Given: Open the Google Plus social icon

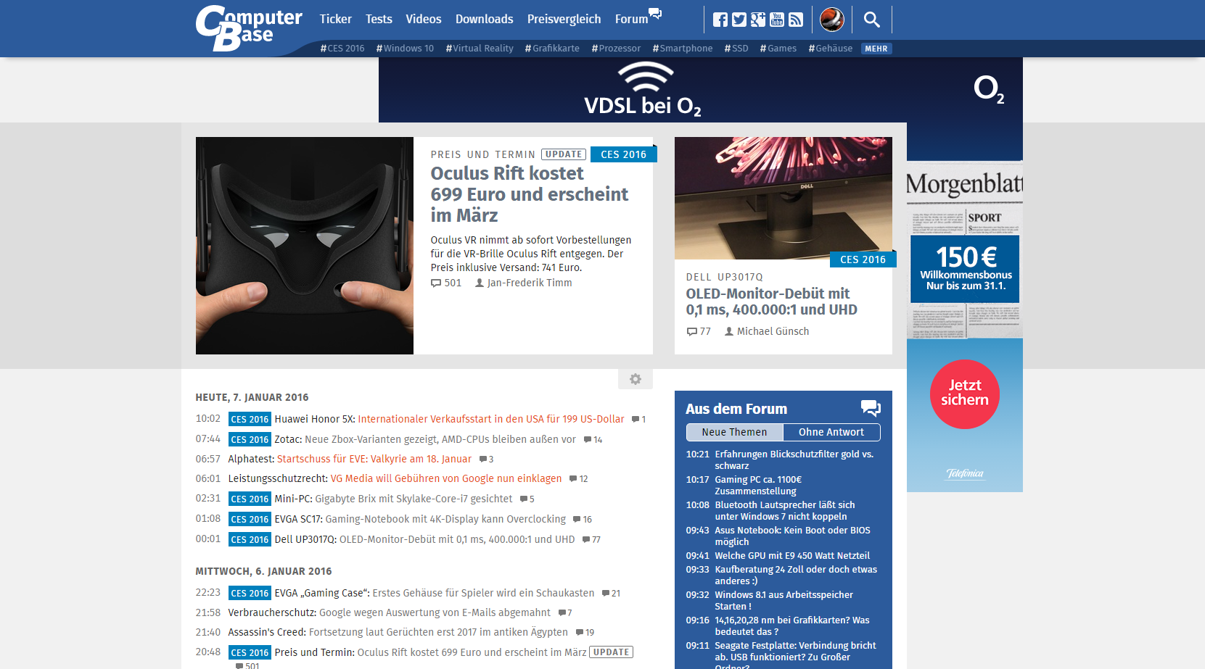Looking at the screenshot, I should point(758,20).
